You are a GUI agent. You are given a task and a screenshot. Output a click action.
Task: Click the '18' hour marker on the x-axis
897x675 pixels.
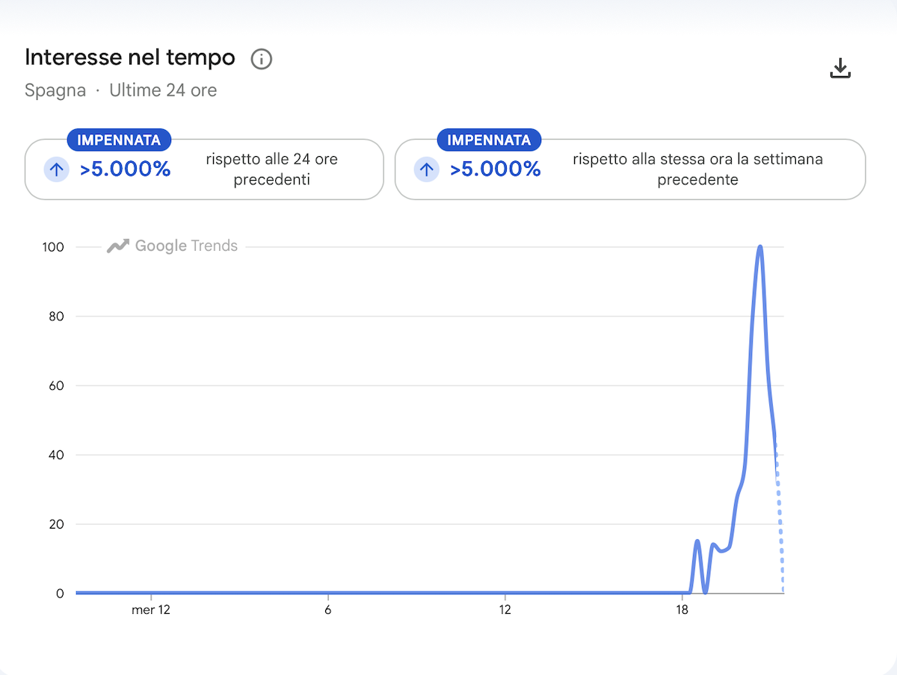(682, 610)
